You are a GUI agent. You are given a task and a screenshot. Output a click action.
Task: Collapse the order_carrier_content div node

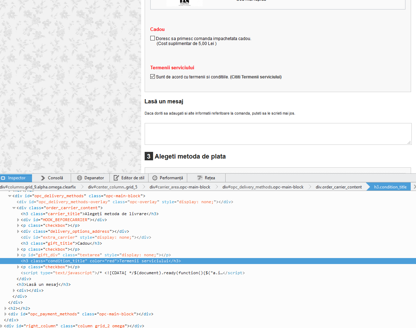pos(14,208)
